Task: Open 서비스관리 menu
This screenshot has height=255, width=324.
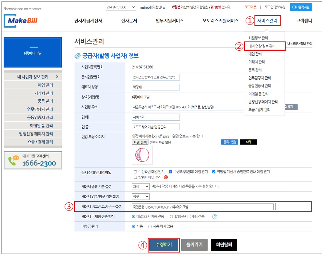Action: tap(267, 21)
